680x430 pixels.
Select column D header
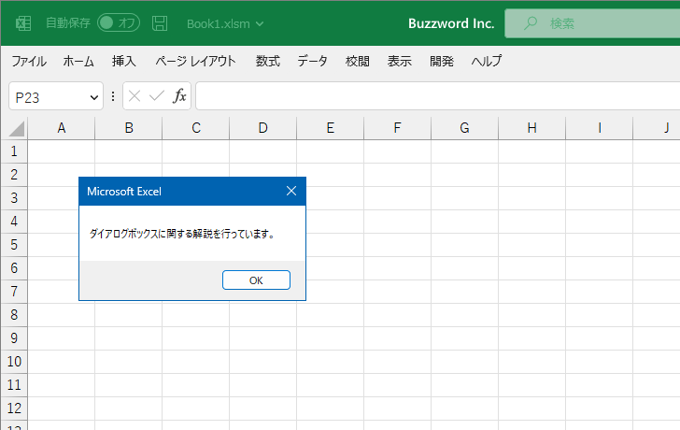(263, 128)
